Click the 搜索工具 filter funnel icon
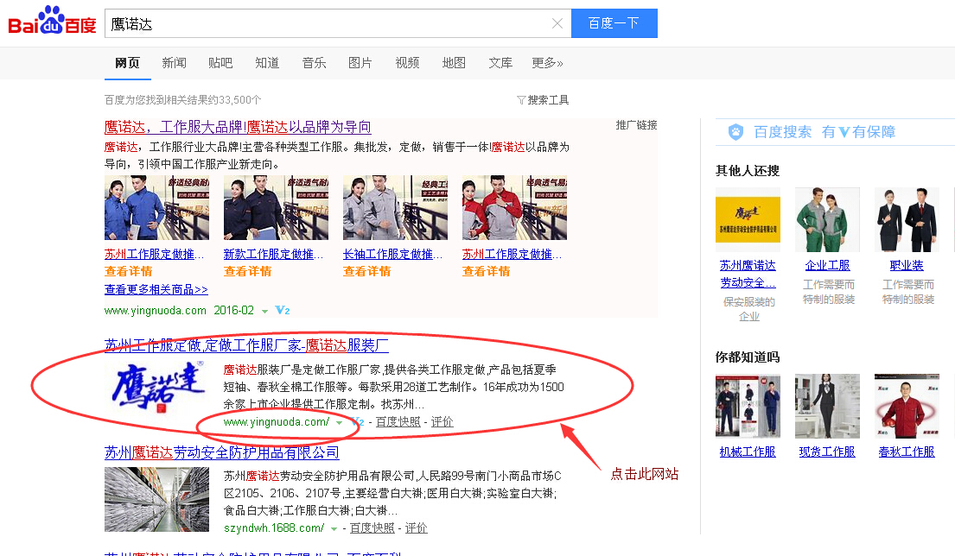The image size is (955, 556). [x=521, y=100]
